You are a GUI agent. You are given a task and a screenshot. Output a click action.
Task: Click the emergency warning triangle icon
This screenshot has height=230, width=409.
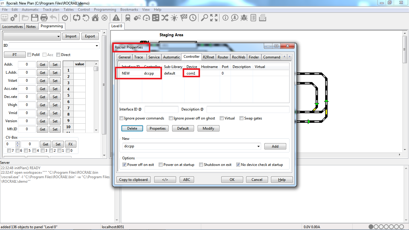[x=116, y=18]
